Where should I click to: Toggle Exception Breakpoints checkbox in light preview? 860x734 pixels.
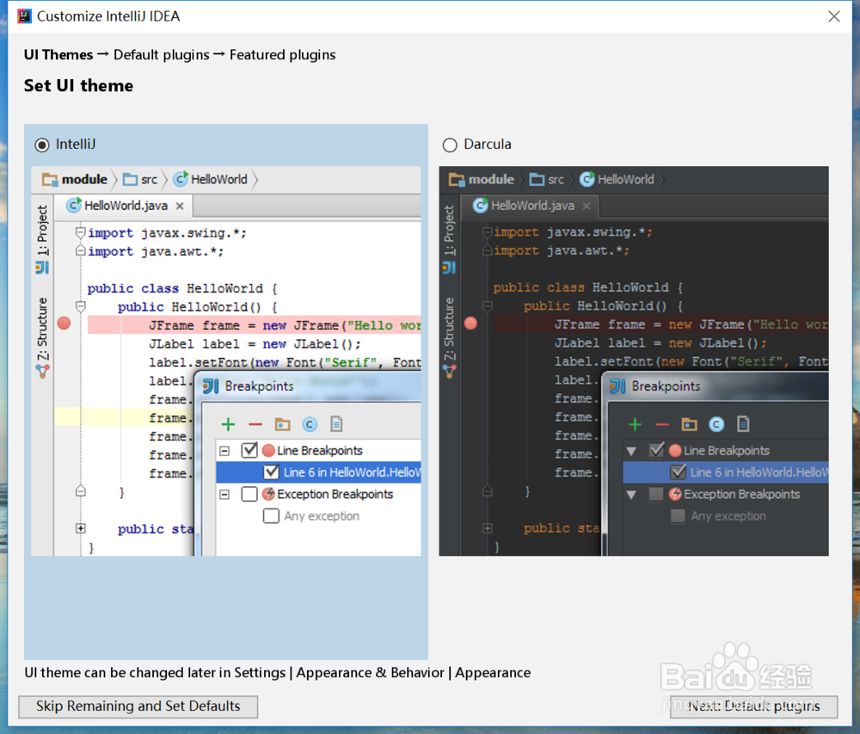pos(249,494)
